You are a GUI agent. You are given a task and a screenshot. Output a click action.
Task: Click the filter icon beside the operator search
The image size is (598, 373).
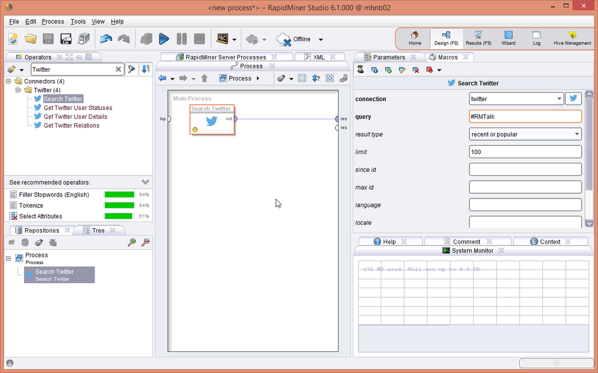pos(131,69)
